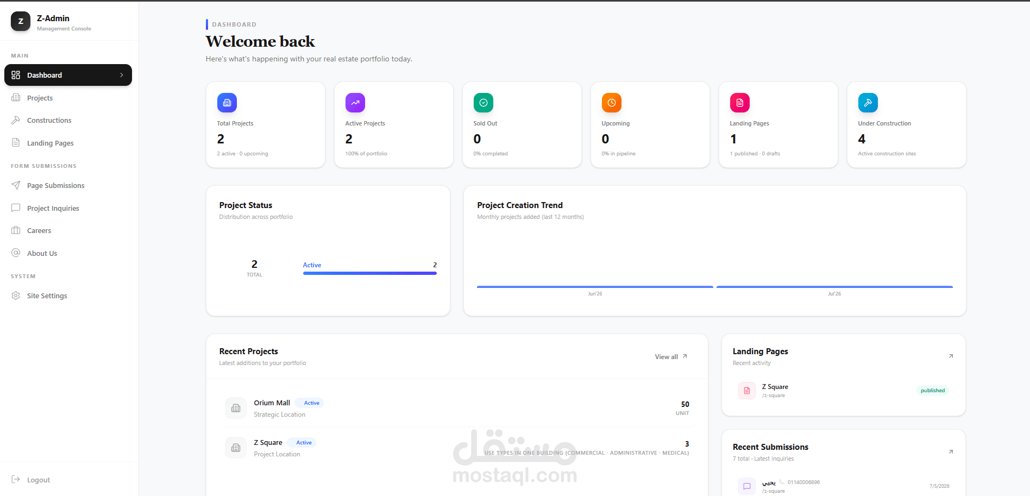Click the Z Square landing page document icon
Image resolution: width=1030 pixels, height=496 pixels.
[x=747, y=391]
